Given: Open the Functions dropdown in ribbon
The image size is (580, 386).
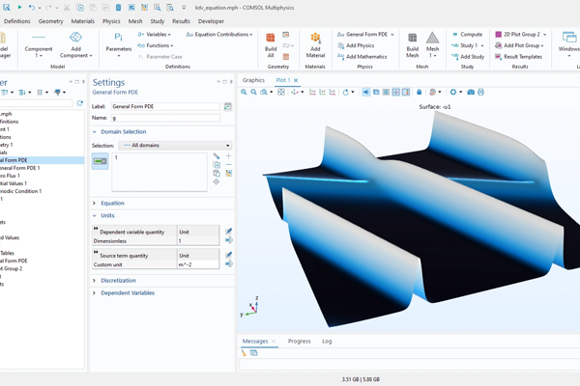Looking at the screenshot, I should (155, 45).
